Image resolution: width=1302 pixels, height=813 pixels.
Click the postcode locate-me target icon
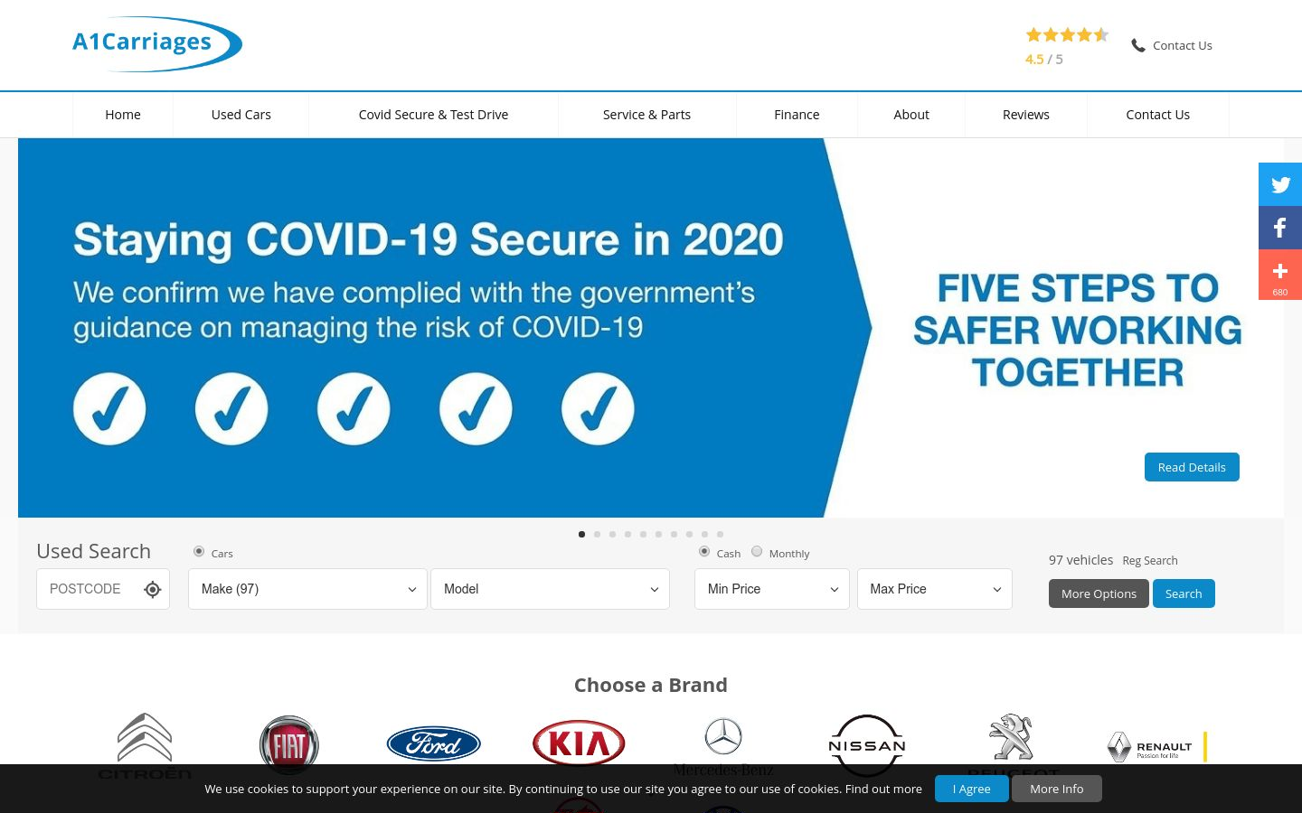153,590
